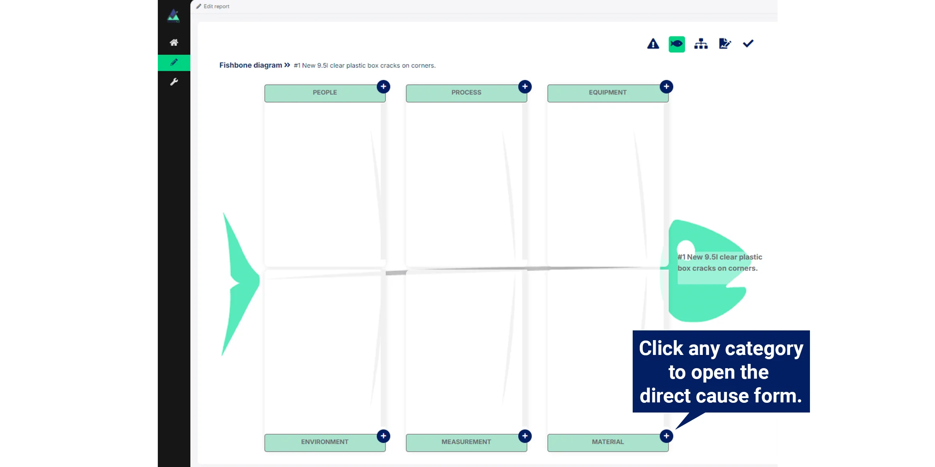Click the warning triangle step icon
The image size is (935, 467).
tap(653, 44)
